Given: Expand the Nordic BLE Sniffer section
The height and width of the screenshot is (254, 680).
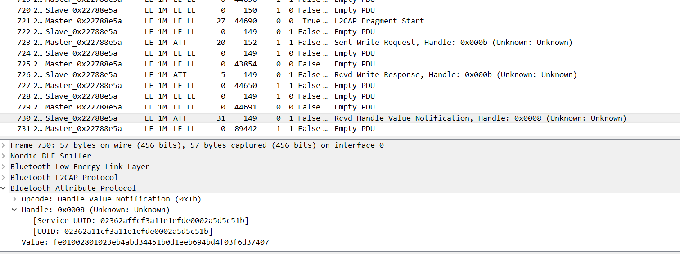Looking at the screenshot, I should coord(4,156).
